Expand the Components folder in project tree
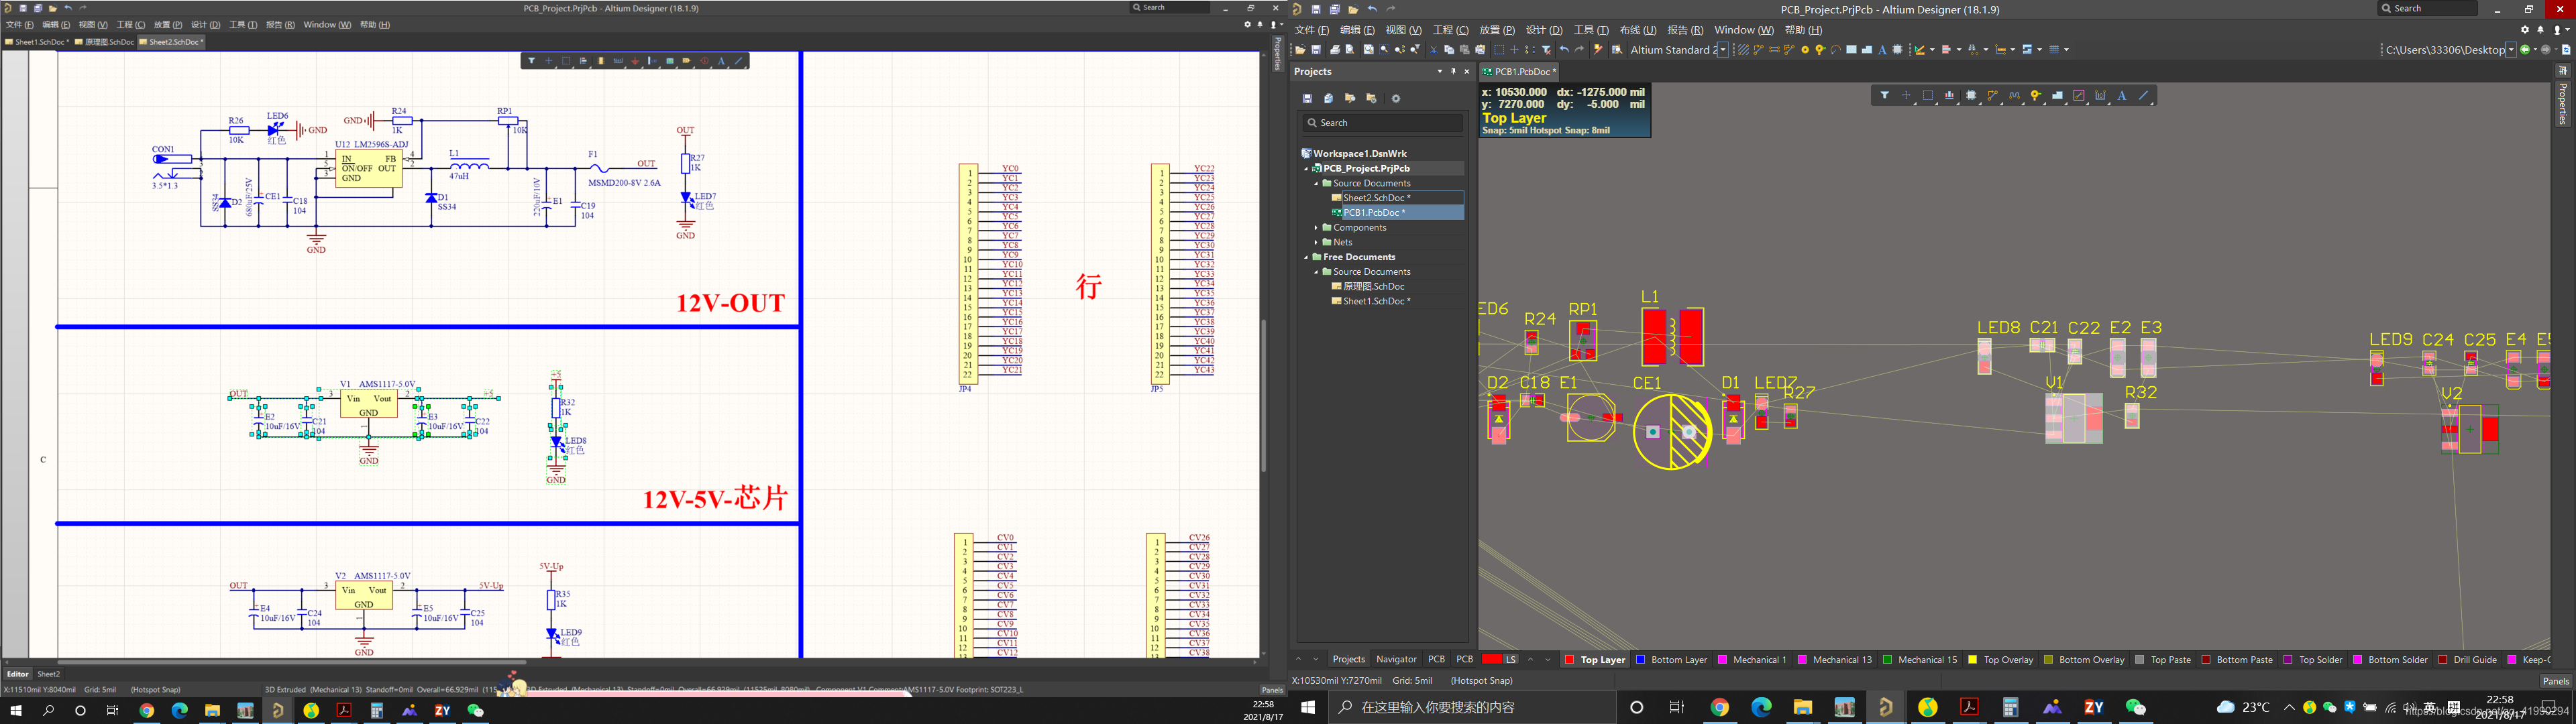Viewport: 2576px width, 724px height. (x=1316, y=228)
